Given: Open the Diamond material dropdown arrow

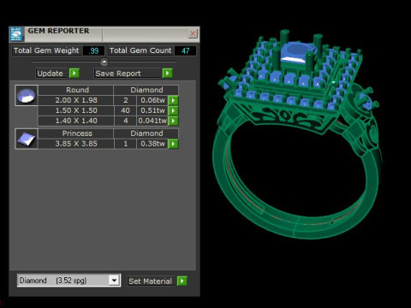Looking at the screenshot, I should 114,281.
